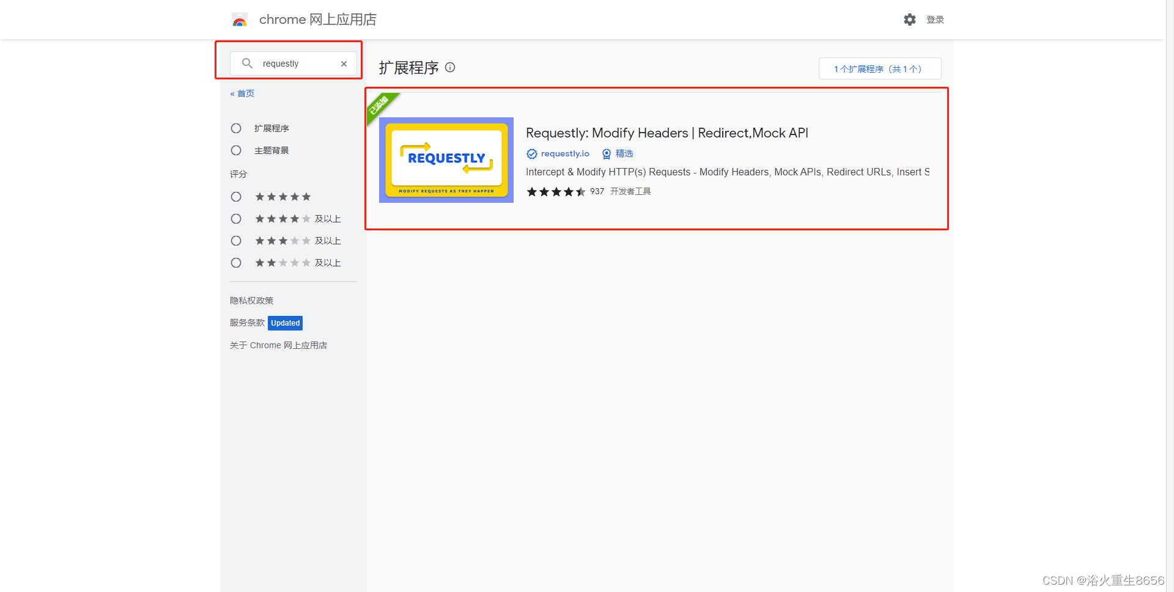1174x592 pixels.
Task: Click the chrome 网上应用店 title text
Action: (318, 20)
